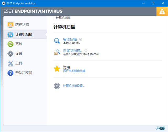Click the Tools wrench icon
Screen dimensions: 168x132
(10, 63)
